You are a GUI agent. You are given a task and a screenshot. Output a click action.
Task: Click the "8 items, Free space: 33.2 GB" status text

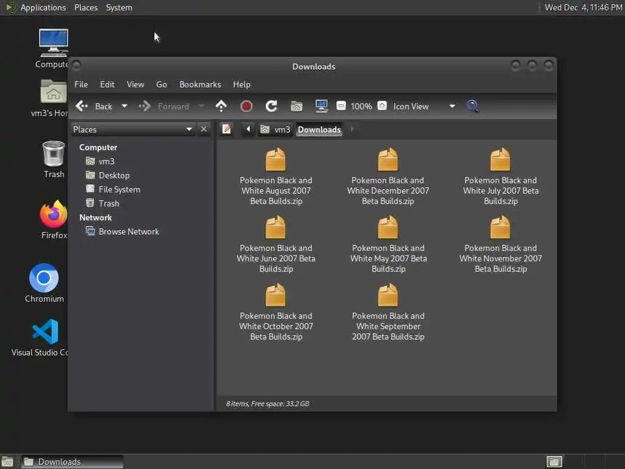pos(267,404)
